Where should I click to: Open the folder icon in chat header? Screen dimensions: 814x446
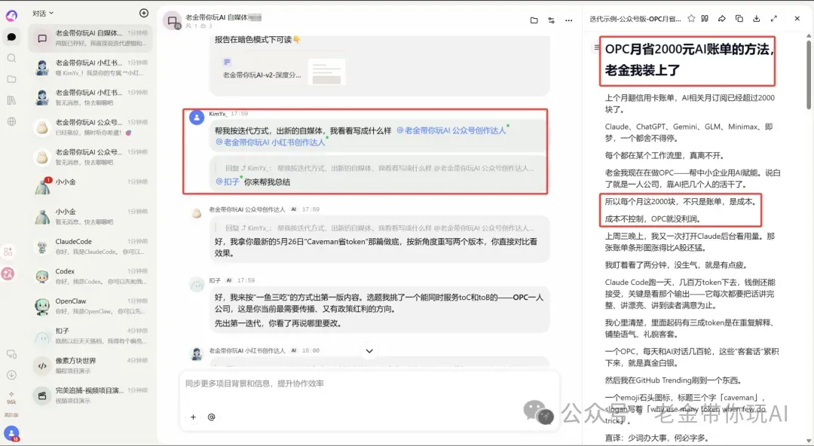(x=534, y=20)
